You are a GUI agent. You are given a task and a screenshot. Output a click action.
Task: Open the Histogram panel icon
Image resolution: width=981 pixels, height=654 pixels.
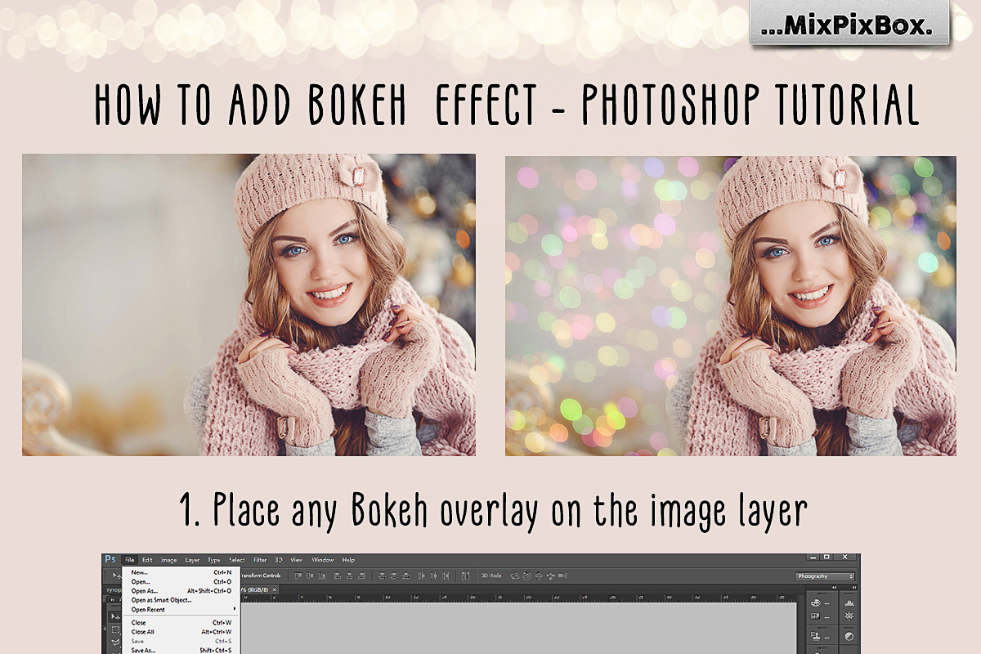click(x=849, y=603)
